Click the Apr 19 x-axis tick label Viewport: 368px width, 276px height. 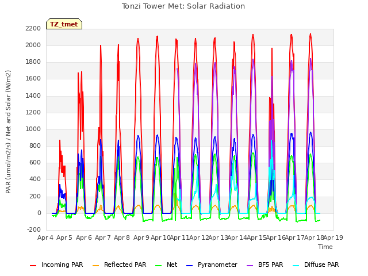point(333,237)
